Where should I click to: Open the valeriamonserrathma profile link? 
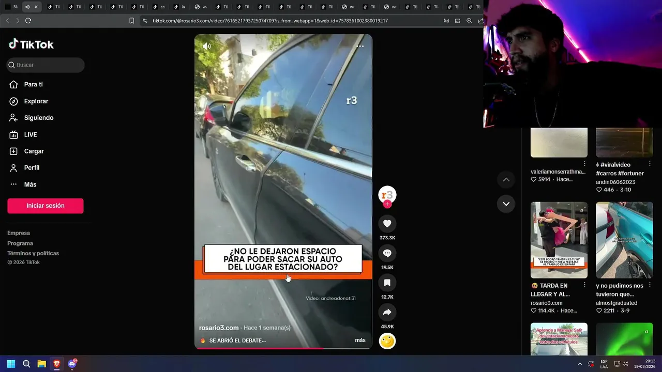tap(558, 172)
